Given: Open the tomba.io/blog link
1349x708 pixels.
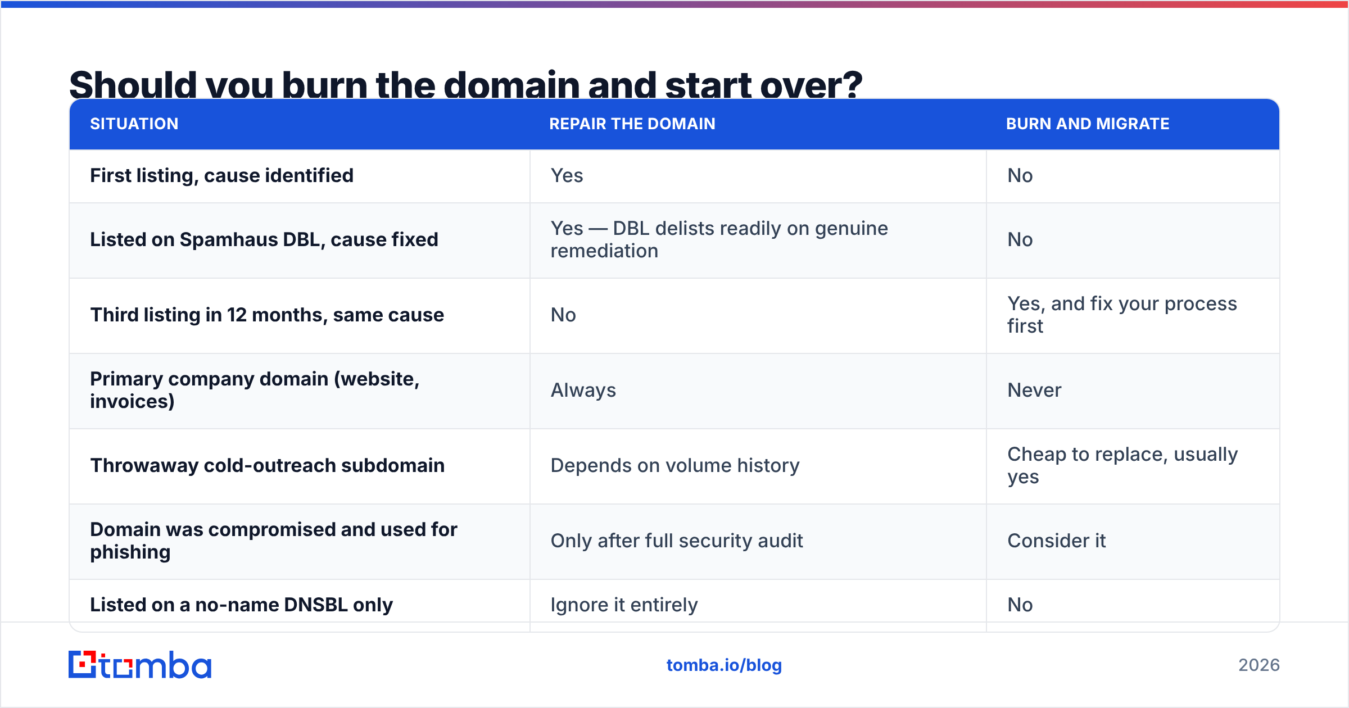Looking at the screenshot, I should (724, 665).
